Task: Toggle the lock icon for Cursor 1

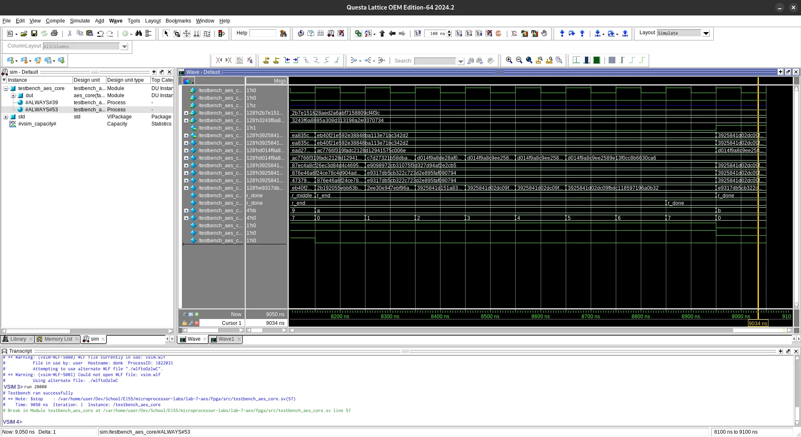Action: pos(184,323)
